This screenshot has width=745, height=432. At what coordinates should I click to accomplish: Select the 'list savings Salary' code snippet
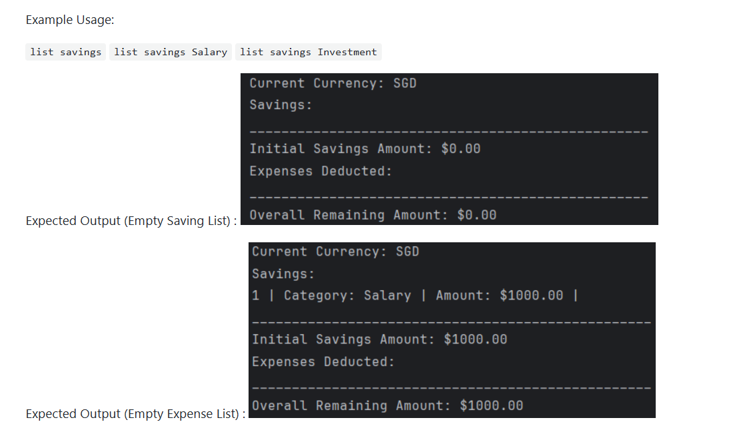(171, 52)
